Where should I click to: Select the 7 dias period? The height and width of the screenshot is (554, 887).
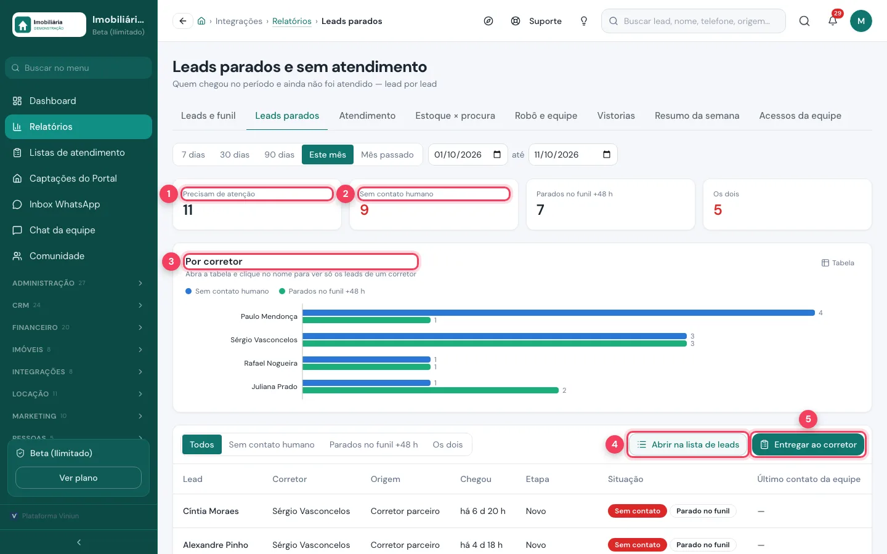click(x=193, y=155)
